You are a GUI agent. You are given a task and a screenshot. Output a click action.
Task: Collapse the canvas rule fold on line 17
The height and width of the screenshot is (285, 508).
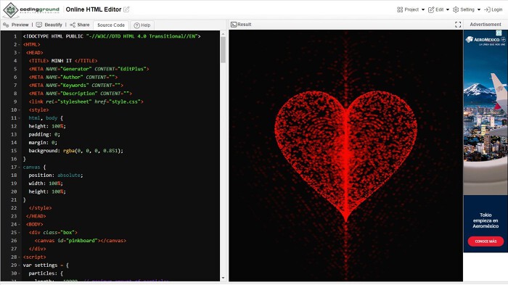19,167
